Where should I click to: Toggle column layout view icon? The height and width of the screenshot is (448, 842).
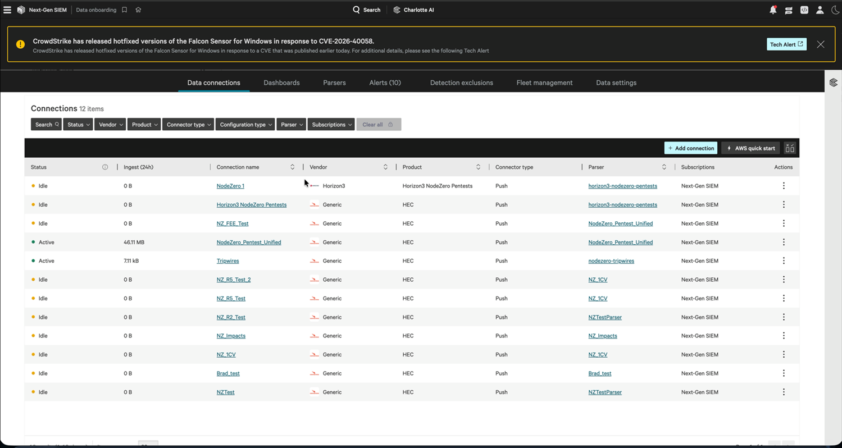790,148
